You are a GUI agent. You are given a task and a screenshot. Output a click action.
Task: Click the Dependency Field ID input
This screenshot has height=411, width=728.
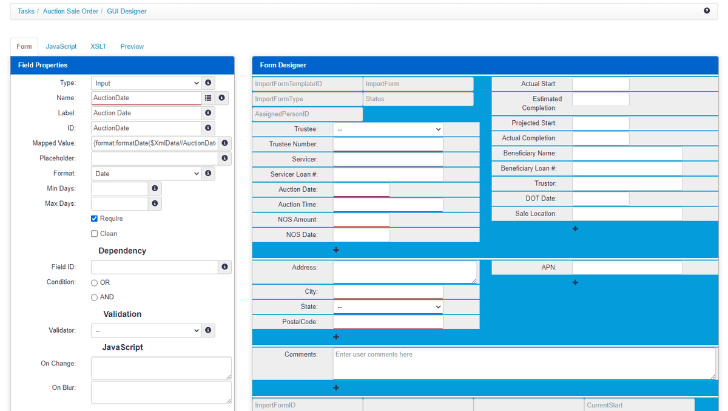click(x=155, y=267)
